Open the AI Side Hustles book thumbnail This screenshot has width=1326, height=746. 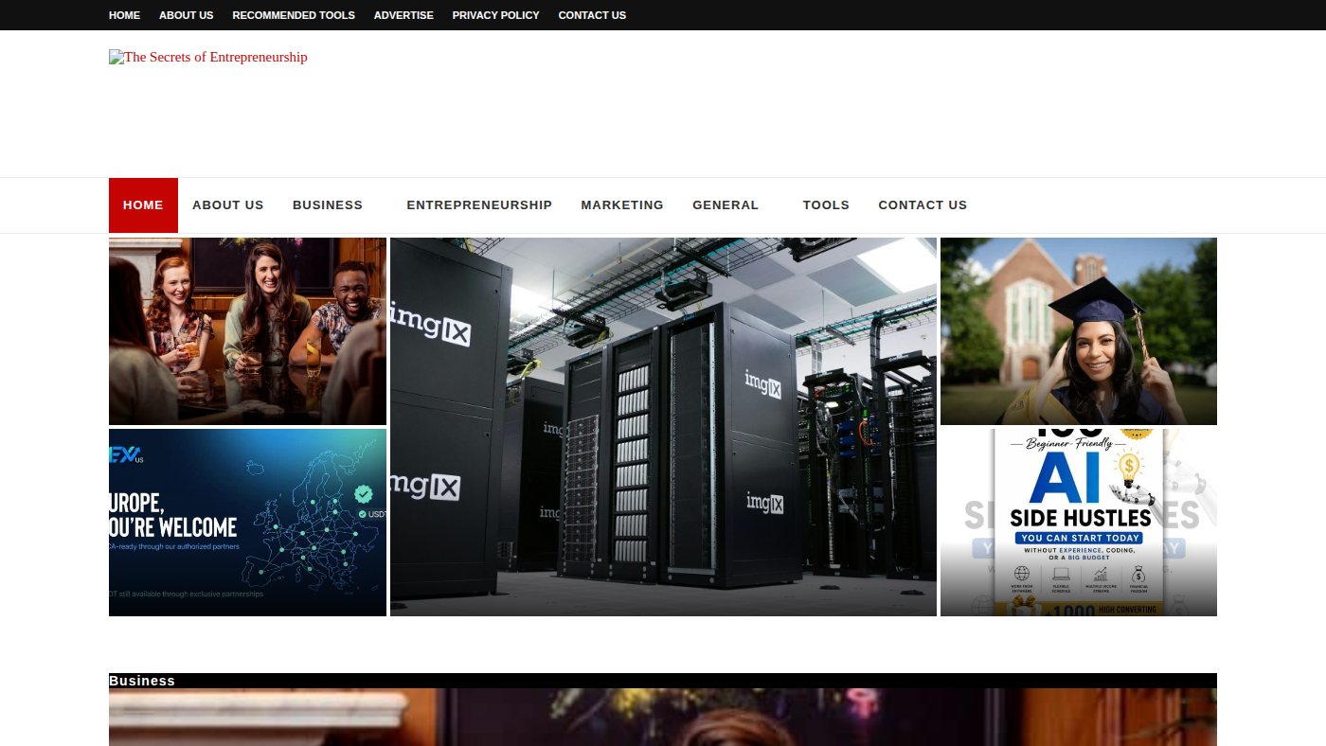[x=1079, y=523]
